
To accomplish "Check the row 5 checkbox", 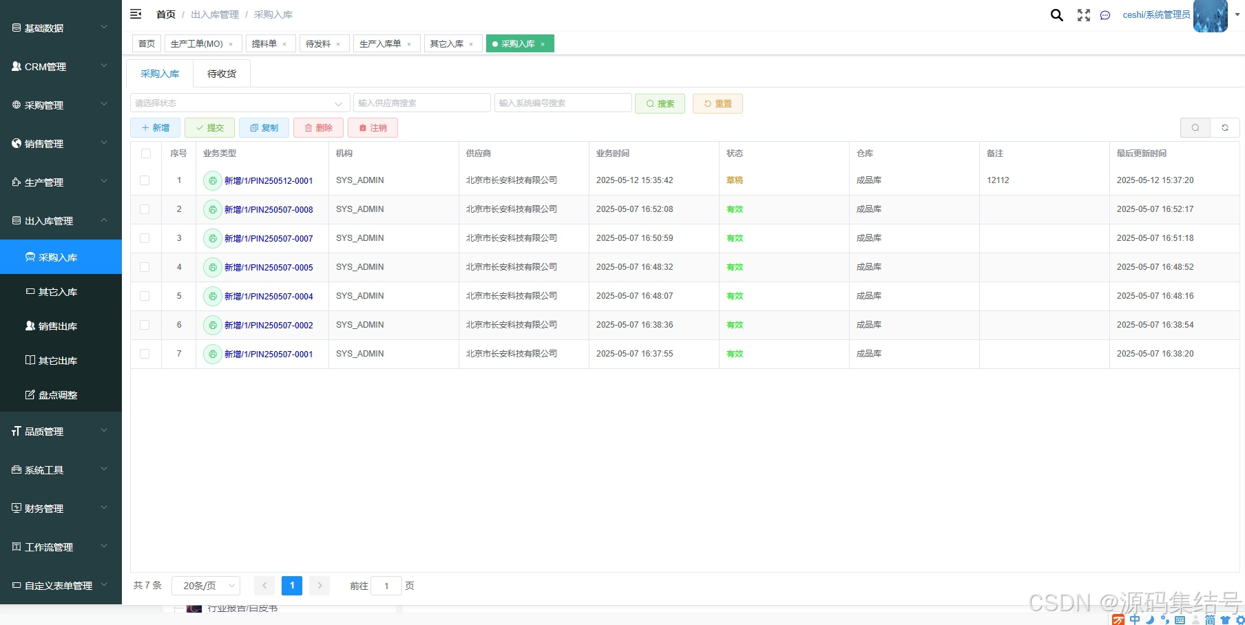I will pyautogui.click(x=145, y=296).
